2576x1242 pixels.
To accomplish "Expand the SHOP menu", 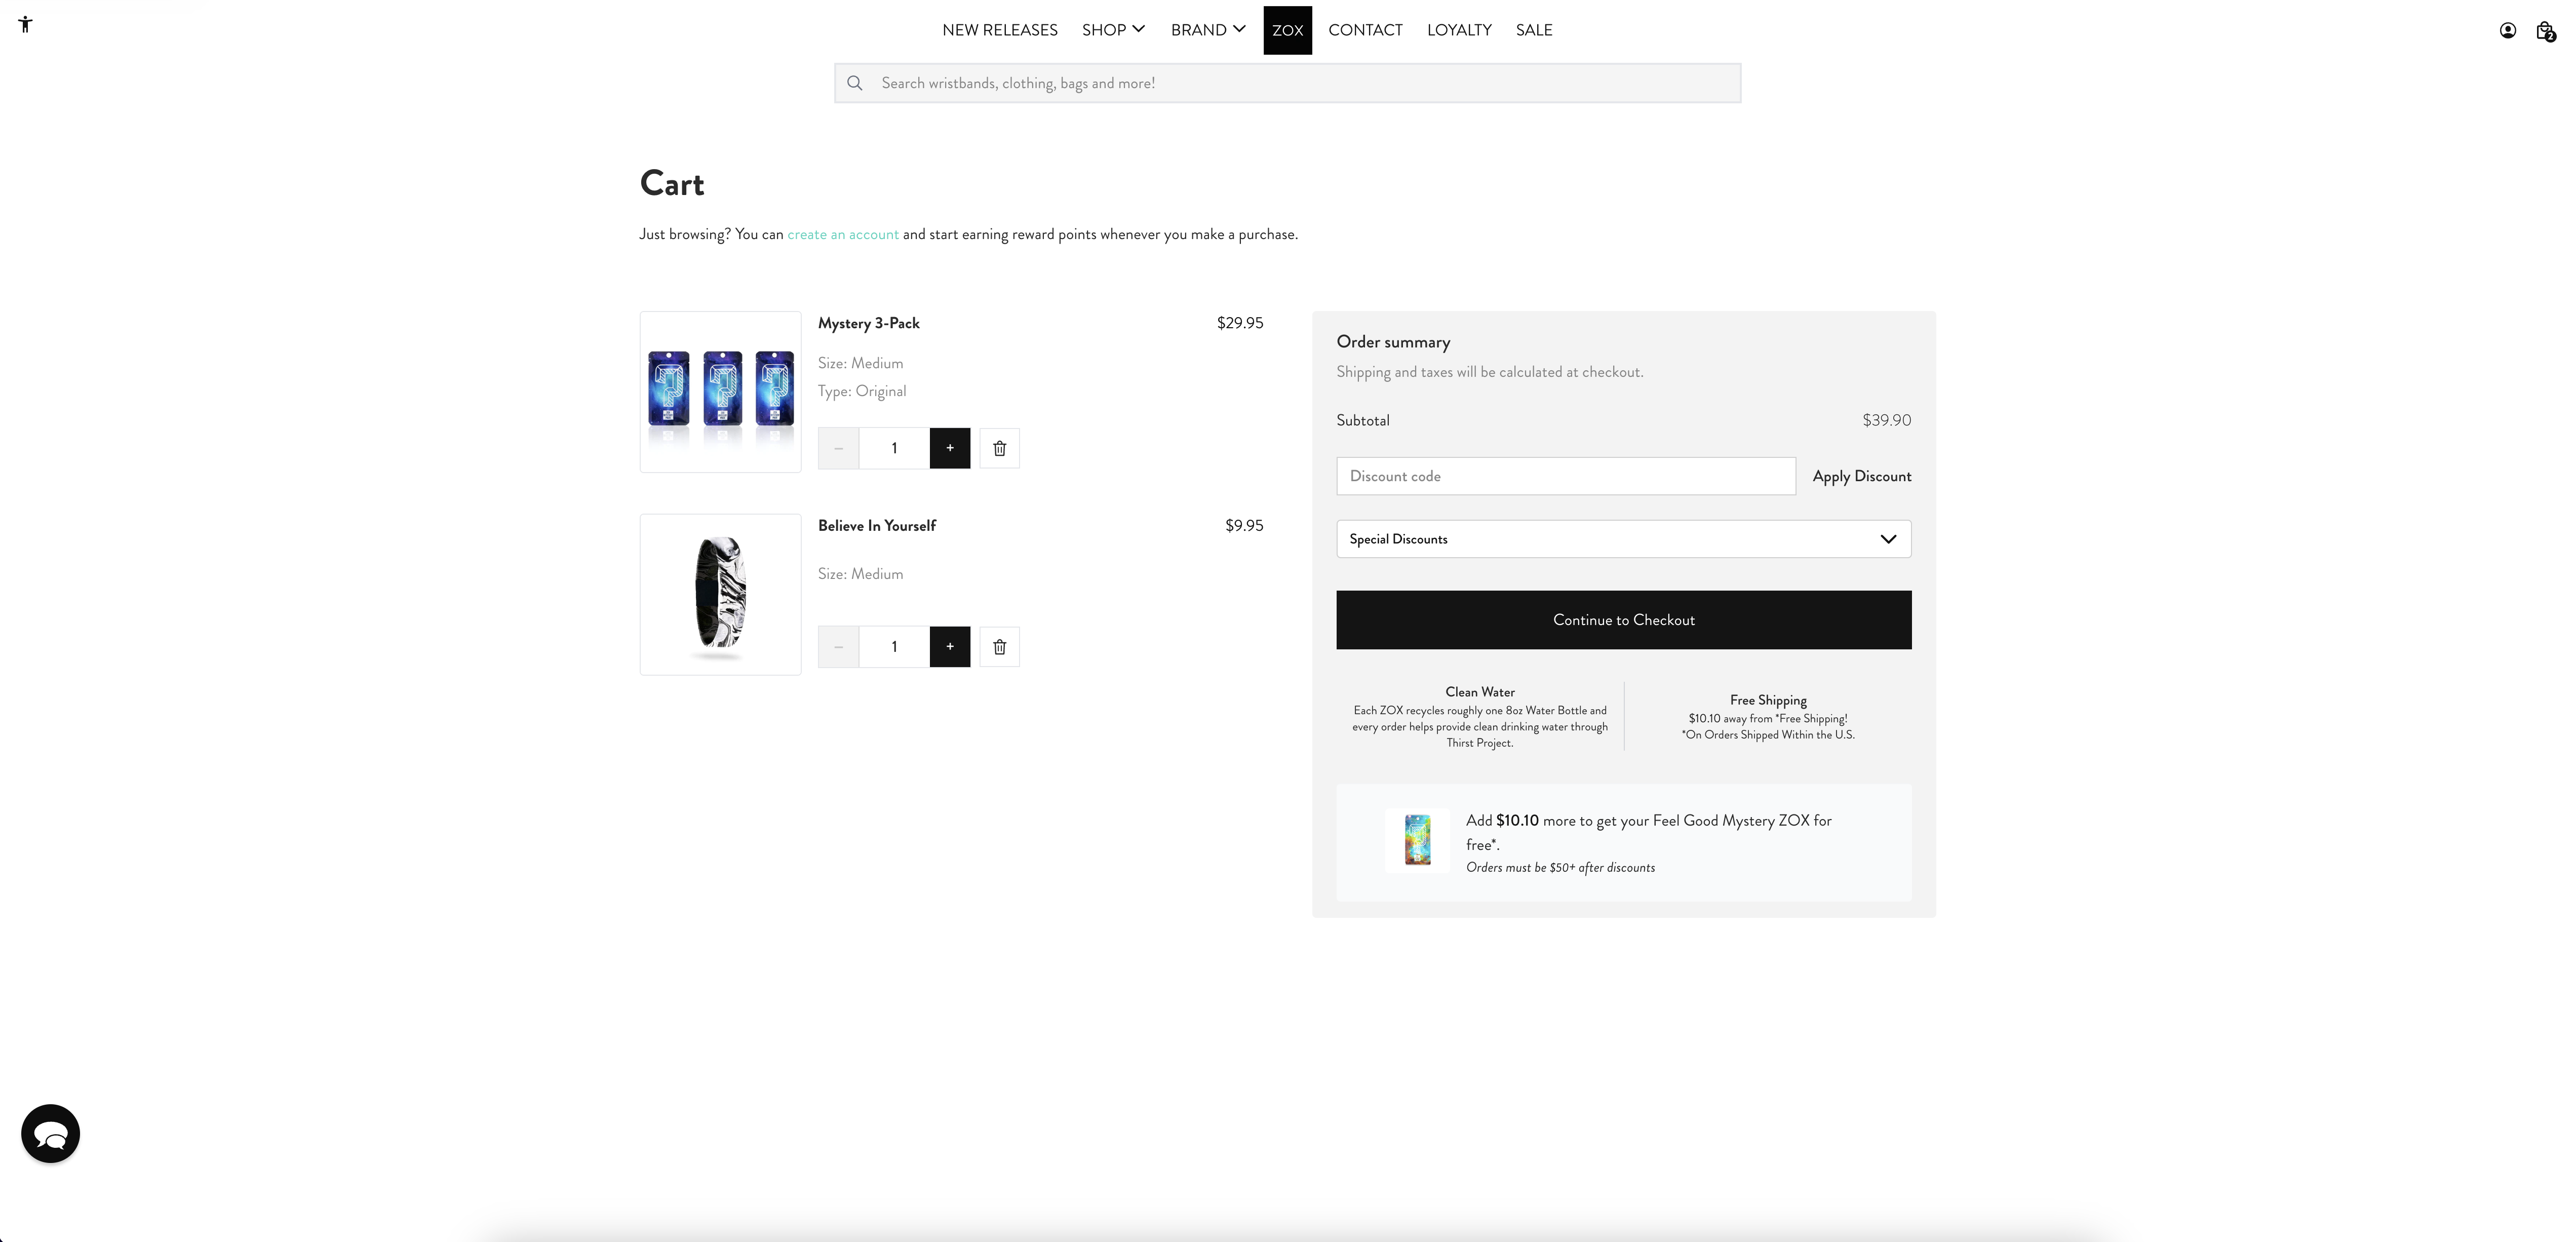I will [x=1113, y=30].
